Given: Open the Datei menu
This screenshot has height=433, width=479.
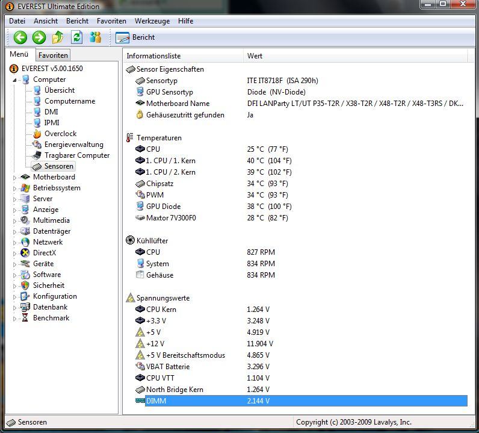Looking at the screenshot, I should [17, 21].
